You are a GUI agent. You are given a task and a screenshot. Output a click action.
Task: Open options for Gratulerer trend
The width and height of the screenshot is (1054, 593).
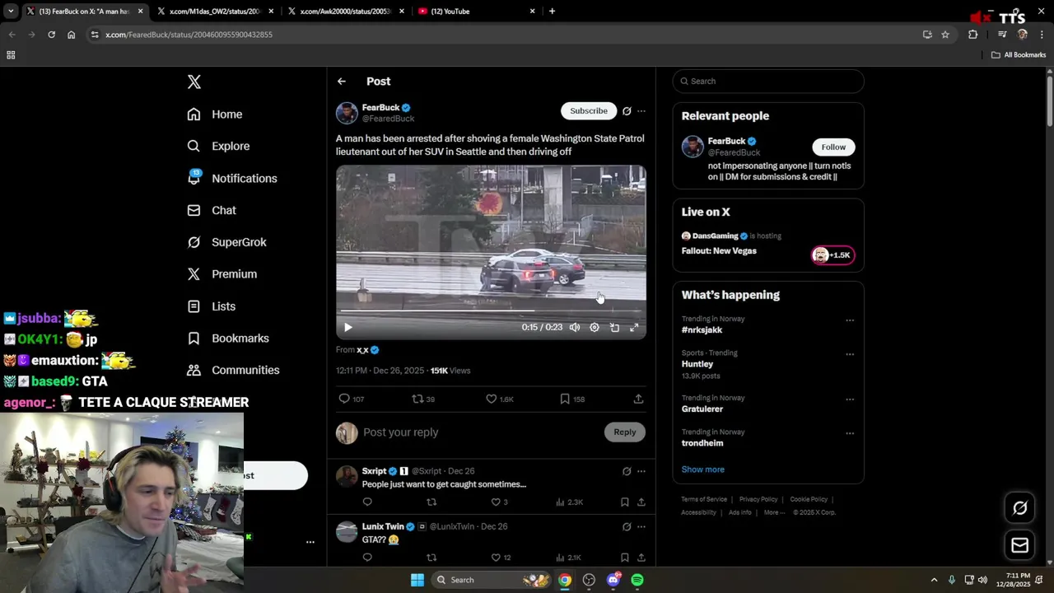(x=850, y=399)
